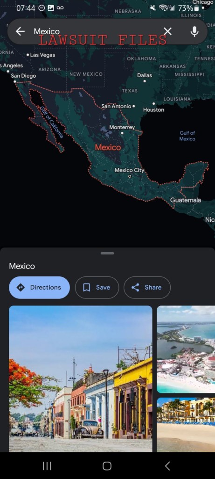The height and width of the screenshot is (479, 215).
Task: Clear the Mexico search with X icon
Action: click(167, 31)
